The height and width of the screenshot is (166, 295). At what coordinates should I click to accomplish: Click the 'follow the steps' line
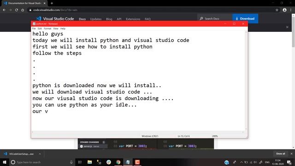click(x=57, y=53)
